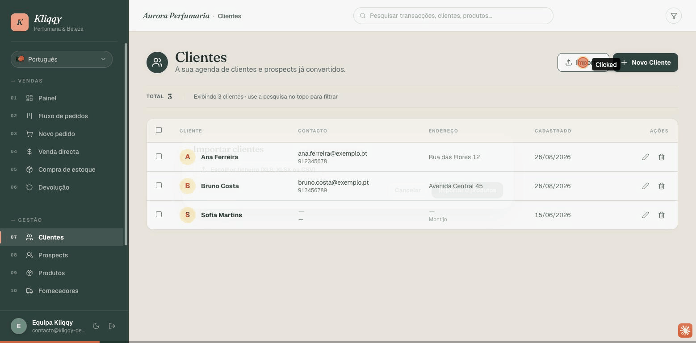
Task: Click the sidebar vertical scrollbar
Action: [x=126, y=144]
